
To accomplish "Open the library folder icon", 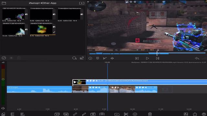I will click(4, 3).
